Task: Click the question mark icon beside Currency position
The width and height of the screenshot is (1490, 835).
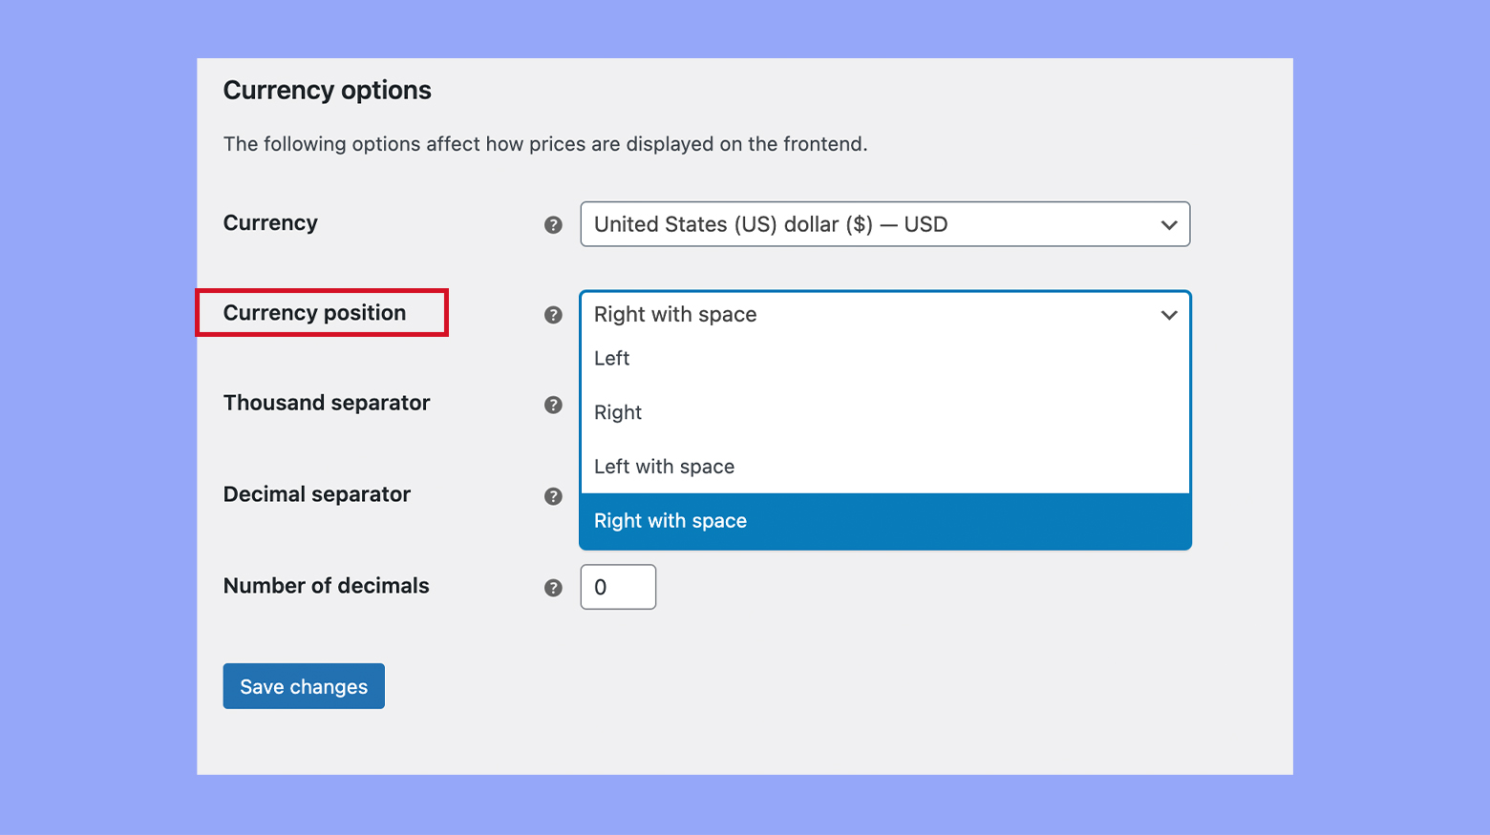Action: point(553,314)
